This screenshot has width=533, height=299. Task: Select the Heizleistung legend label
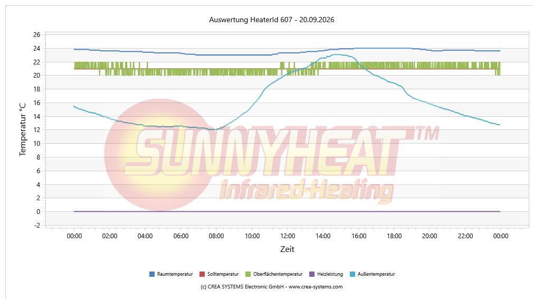[330, 274]
